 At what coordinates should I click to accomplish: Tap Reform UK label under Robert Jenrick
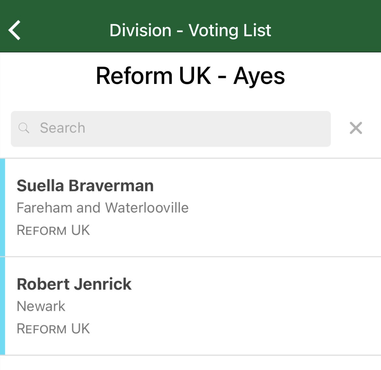[x=53, y=329]
